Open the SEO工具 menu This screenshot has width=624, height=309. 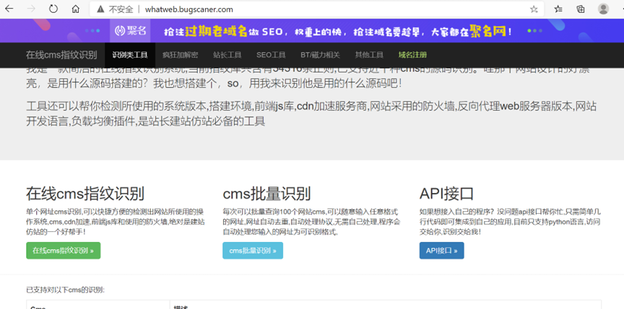[271, 55]
